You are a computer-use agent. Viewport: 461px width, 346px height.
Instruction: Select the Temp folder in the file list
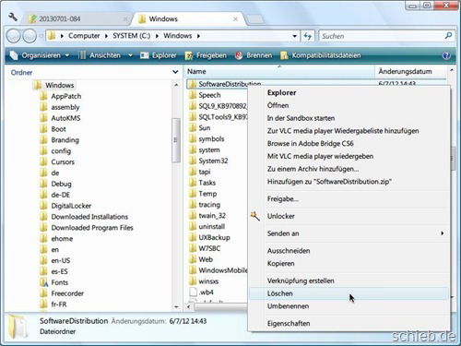pyautogui.click(x=203, y=194)
